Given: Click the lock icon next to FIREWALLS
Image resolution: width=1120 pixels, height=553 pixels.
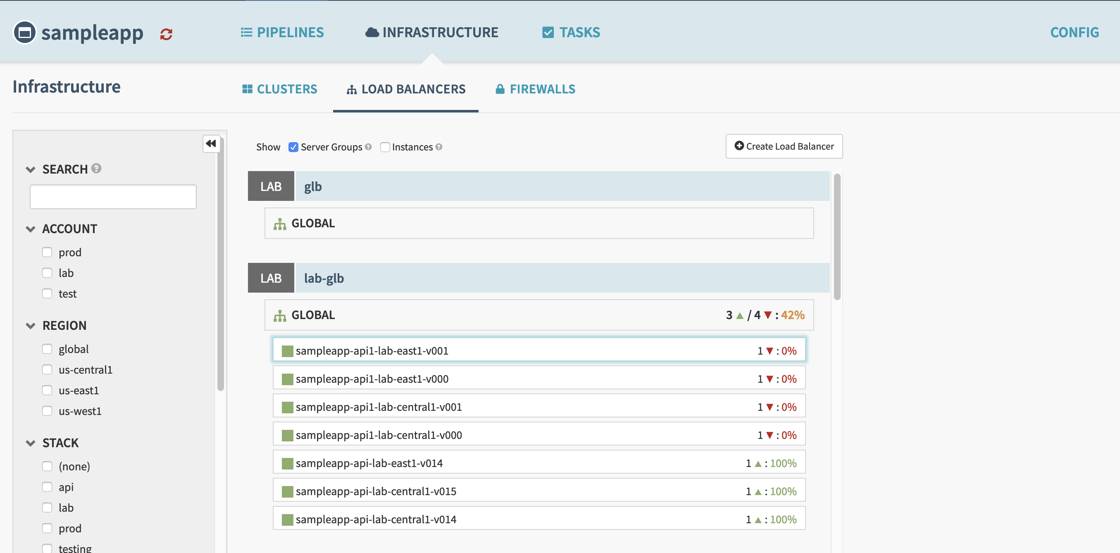Looking at the screenshot, I should pyautogui.click(x=500, y=89).
